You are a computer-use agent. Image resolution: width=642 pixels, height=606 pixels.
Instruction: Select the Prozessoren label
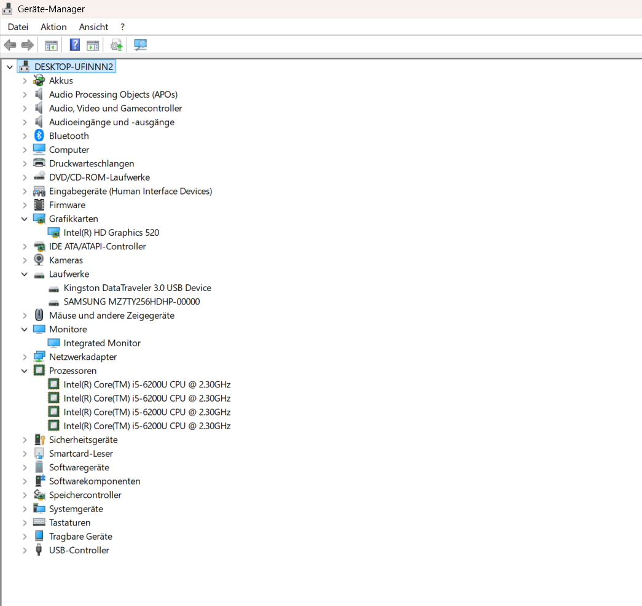pyautogui.click(x=73, y=370)
